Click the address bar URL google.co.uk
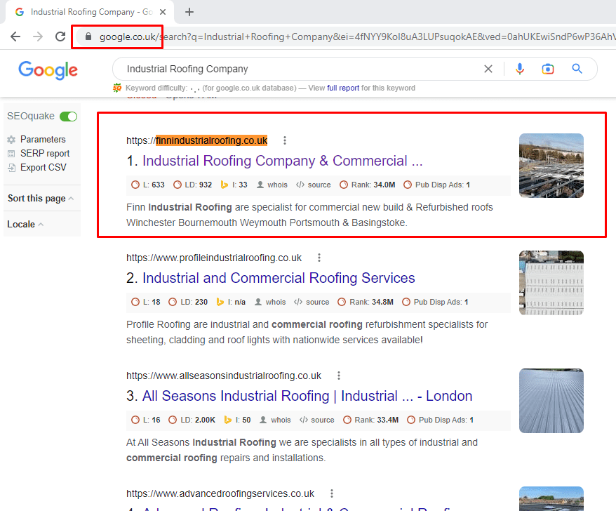The width and height of the screenshot is (616, 511). click(x=128, y=37)
